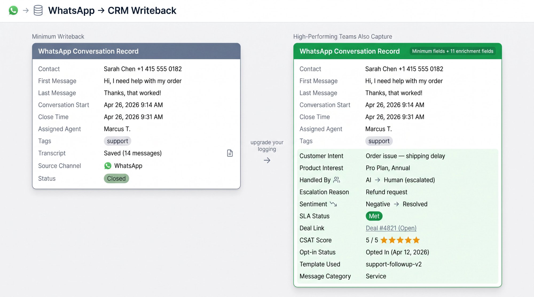Click the arrow below 'upgrade your logging'

click(267, 160)
